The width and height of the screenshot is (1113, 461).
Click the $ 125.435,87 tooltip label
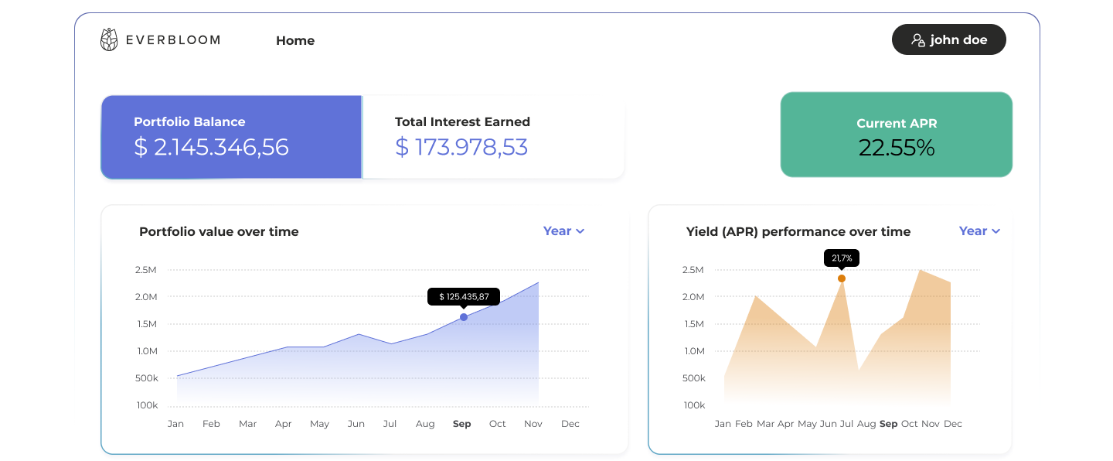point(464,296)
